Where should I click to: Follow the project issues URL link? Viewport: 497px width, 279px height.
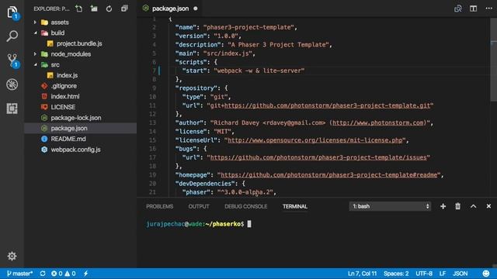pos(318,157)
